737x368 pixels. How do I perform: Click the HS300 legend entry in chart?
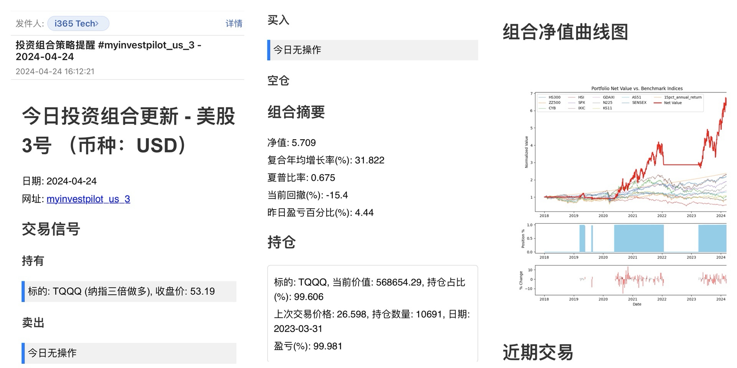click(554, 97)
